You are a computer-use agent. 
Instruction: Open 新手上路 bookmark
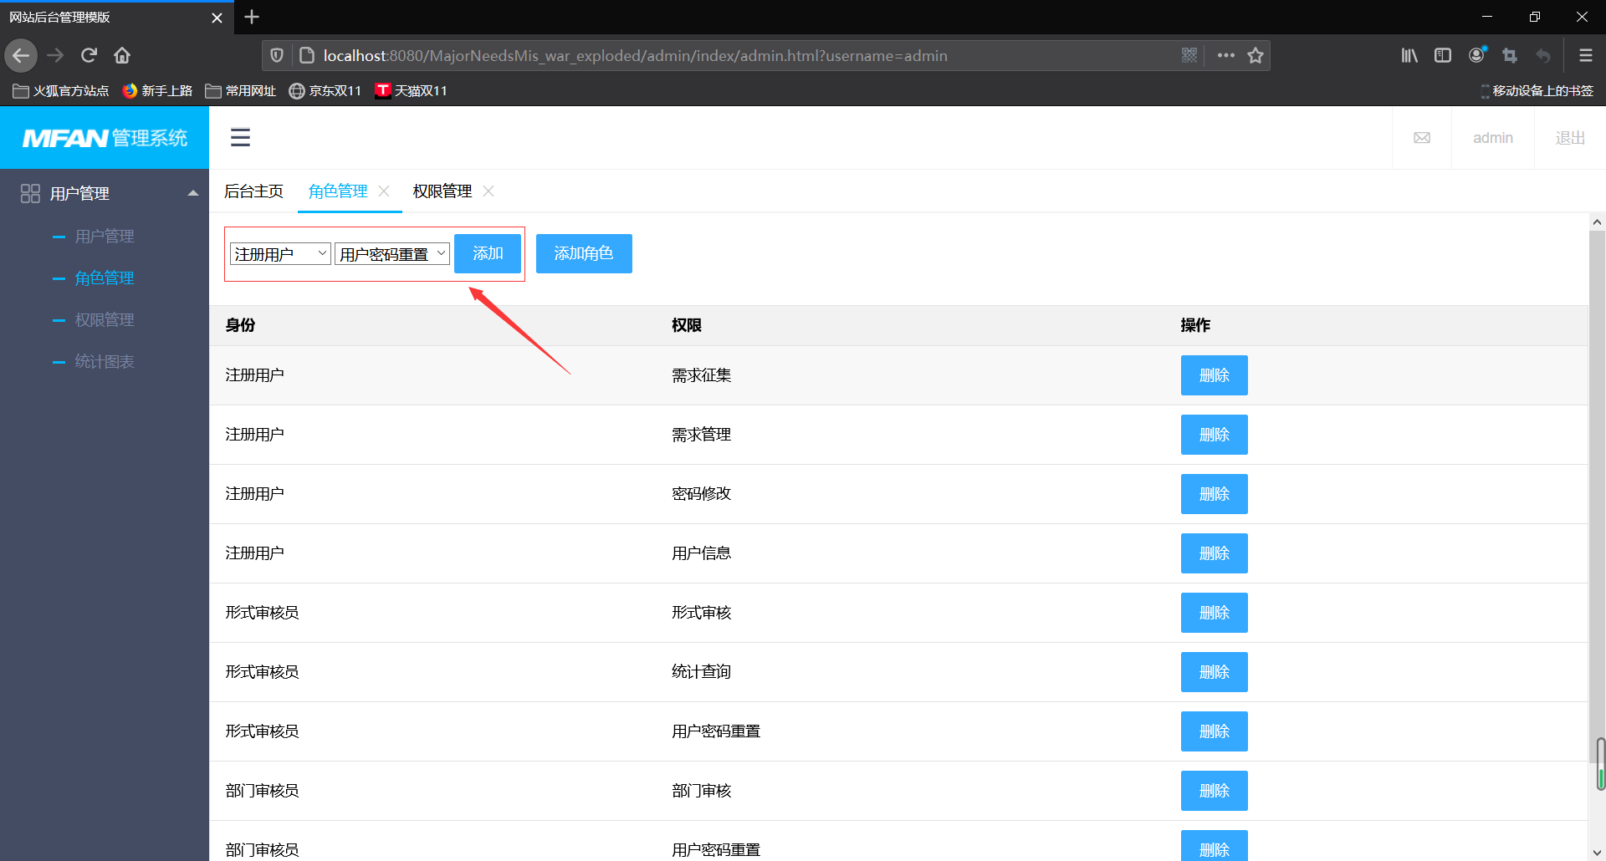[157, 90]
